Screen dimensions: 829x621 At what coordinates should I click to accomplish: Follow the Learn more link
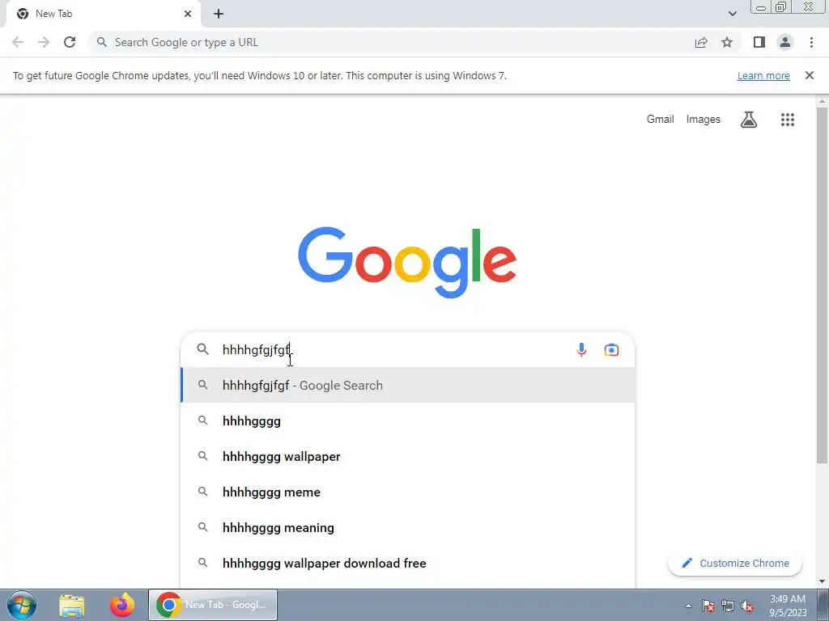763,75
